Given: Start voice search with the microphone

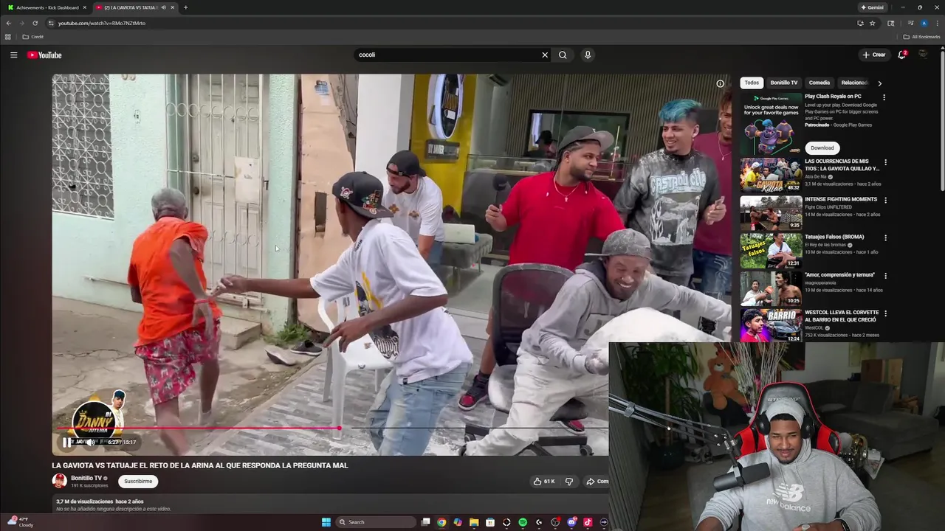Looking at the screenshot, I should point(588,55).
